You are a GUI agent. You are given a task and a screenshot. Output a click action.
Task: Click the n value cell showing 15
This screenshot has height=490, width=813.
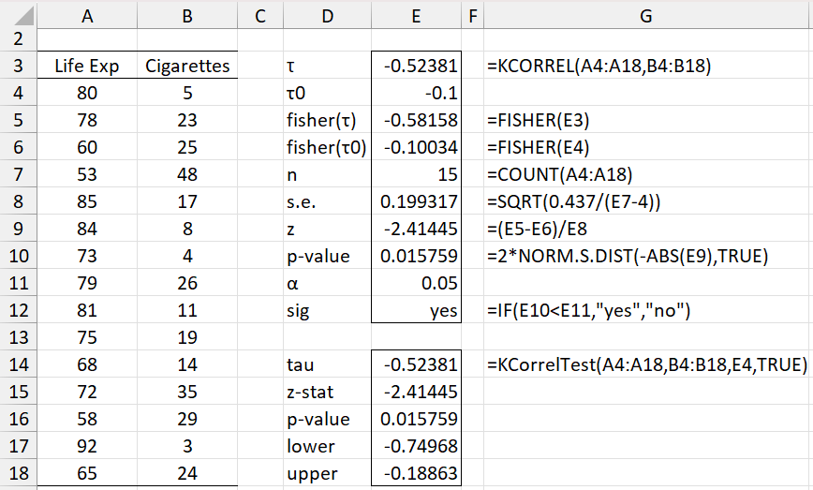coord(416,175)
